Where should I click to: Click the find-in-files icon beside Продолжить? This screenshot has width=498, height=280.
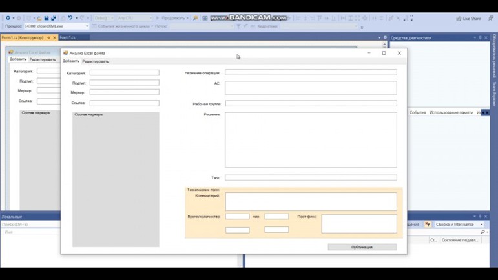point(196,18)
